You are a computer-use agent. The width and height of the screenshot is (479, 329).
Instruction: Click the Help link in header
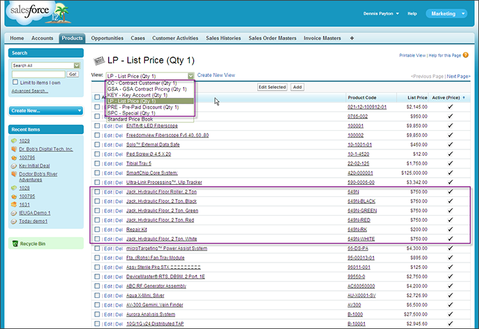point(412,13)
